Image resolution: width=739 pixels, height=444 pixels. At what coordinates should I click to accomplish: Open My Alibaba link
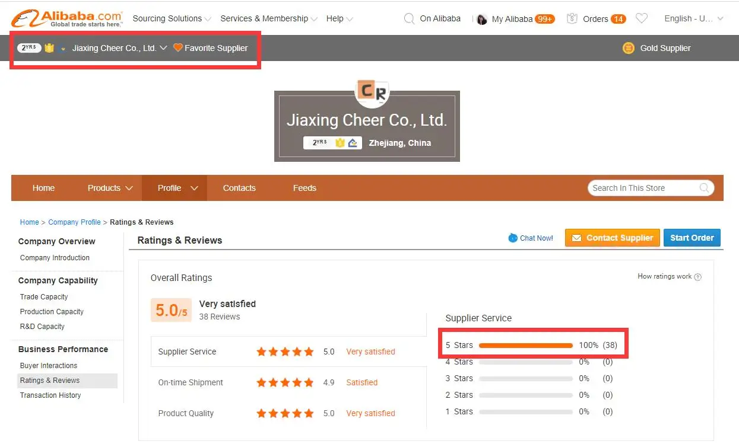[x=512, y=19]
